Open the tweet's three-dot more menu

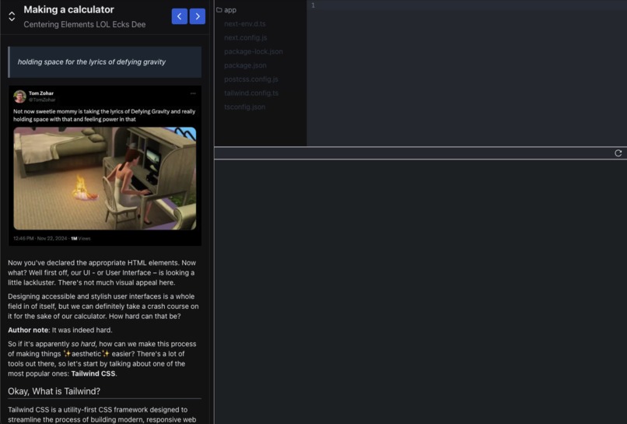193,93
